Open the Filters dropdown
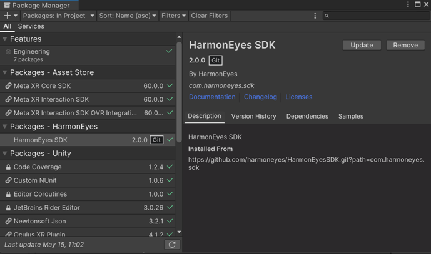 (173, 16)
